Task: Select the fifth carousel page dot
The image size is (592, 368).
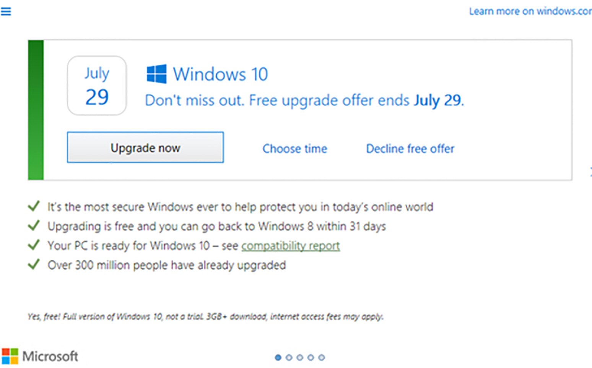Action: 322,358
